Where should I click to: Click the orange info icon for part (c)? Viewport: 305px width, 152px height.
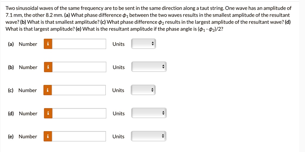click(48, 90)
